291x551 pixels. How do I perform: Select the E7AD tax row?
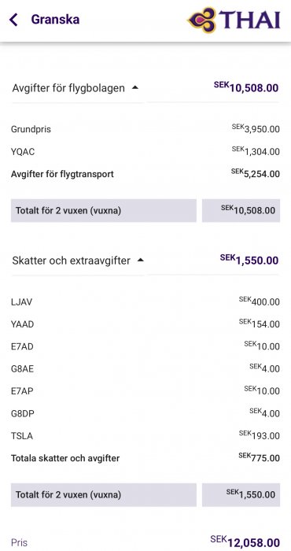point(145,346)
